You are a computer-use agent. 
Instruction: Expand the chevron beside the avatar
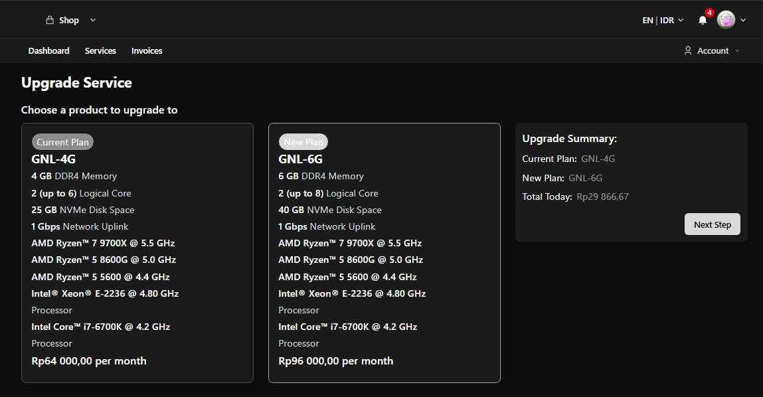pyautogui.click(x=743, y=21)
